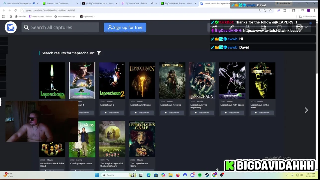Click Watch now under Leprechaun in the Hood
The height and width of the screenshot is (180, 320).
262,112
